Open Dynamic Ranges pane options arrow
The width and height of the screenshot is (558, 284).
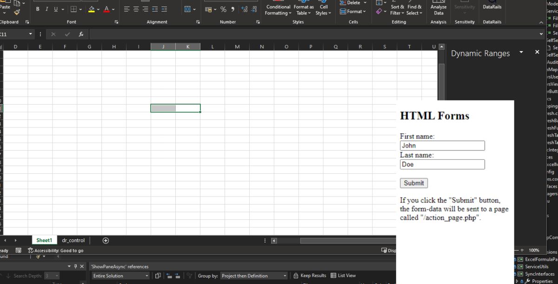[x=521, y=52]
